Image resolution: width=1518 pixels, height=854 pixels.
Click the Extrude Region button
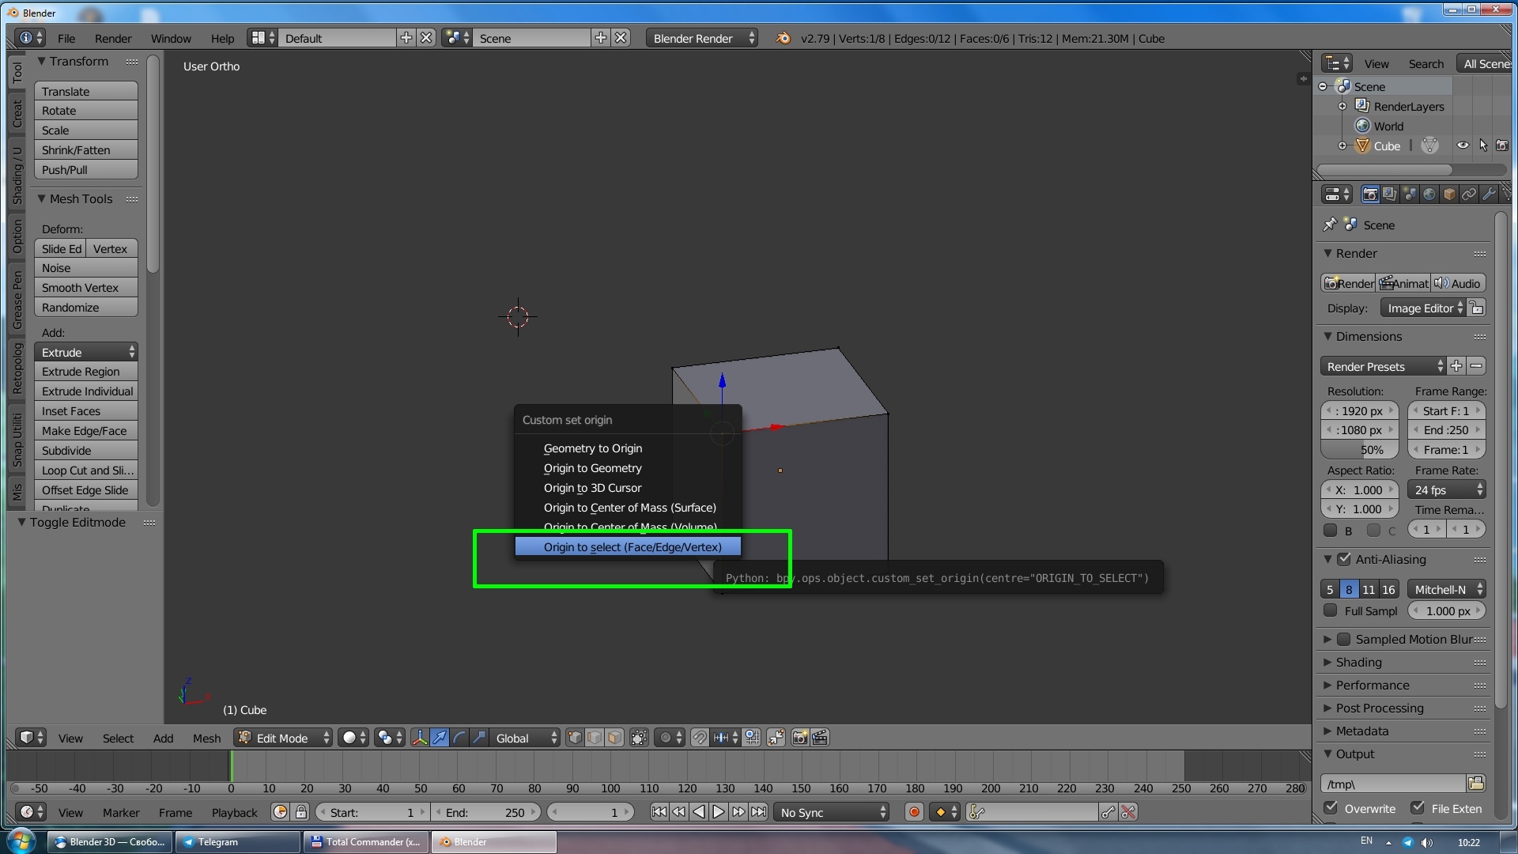tap(86, 372)
